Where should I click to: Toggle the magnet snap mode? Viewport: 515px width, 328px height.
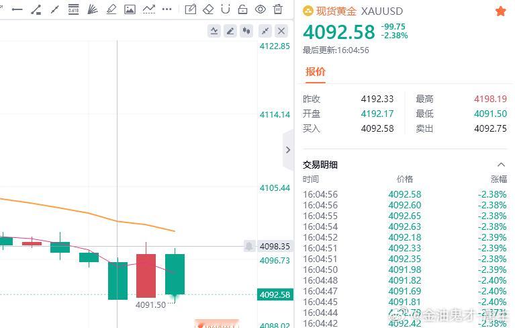(226, 9)
